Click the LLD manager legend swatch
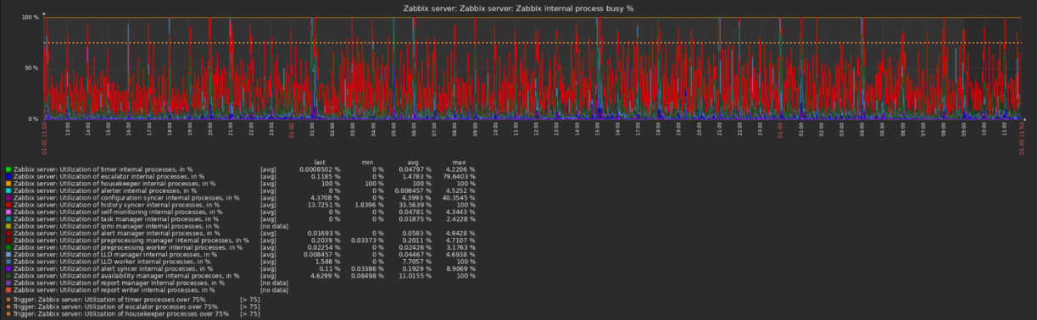The height and width of the screenshot is (320, 1037). pyautogui.click(x=8, y=254)
